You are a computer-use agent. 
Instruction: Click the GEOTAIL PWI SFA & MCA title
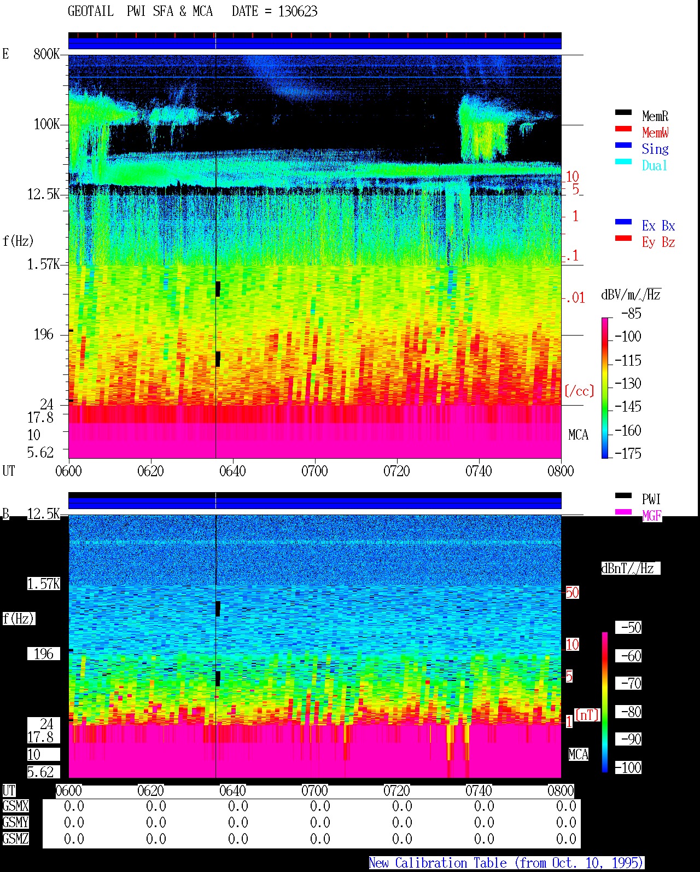(192, 11)
